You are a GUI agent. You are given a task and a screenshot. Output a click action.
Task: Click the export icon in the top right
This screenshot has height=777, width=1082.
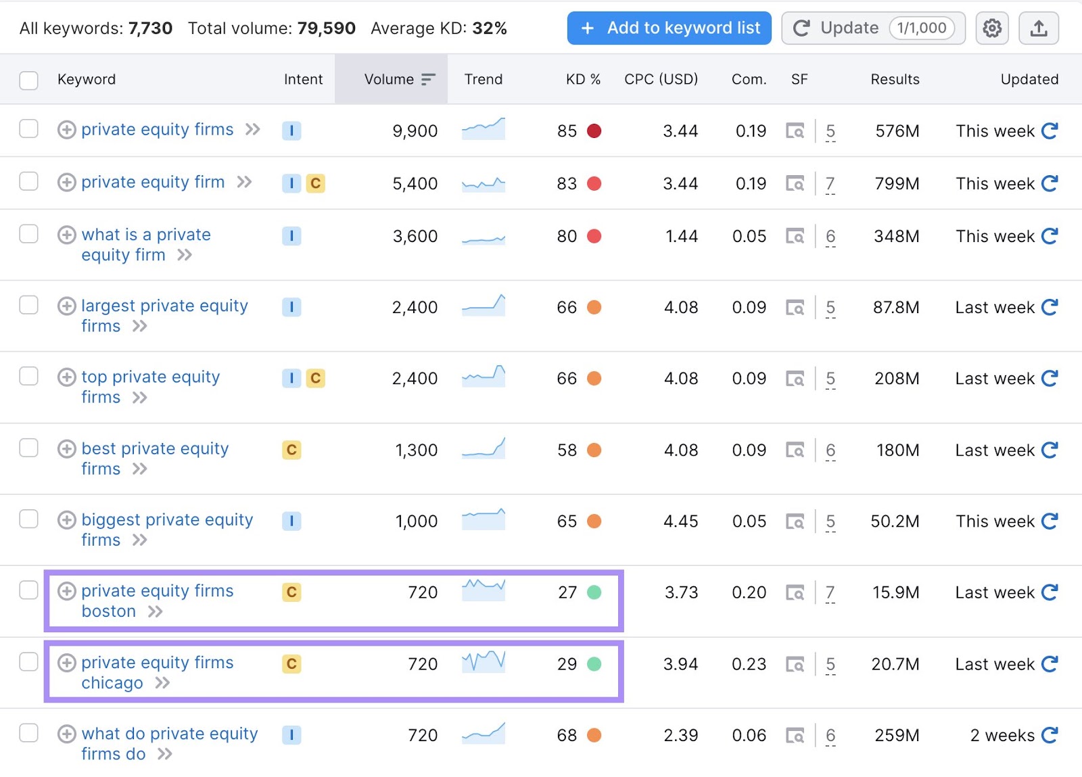[1039, 28]
